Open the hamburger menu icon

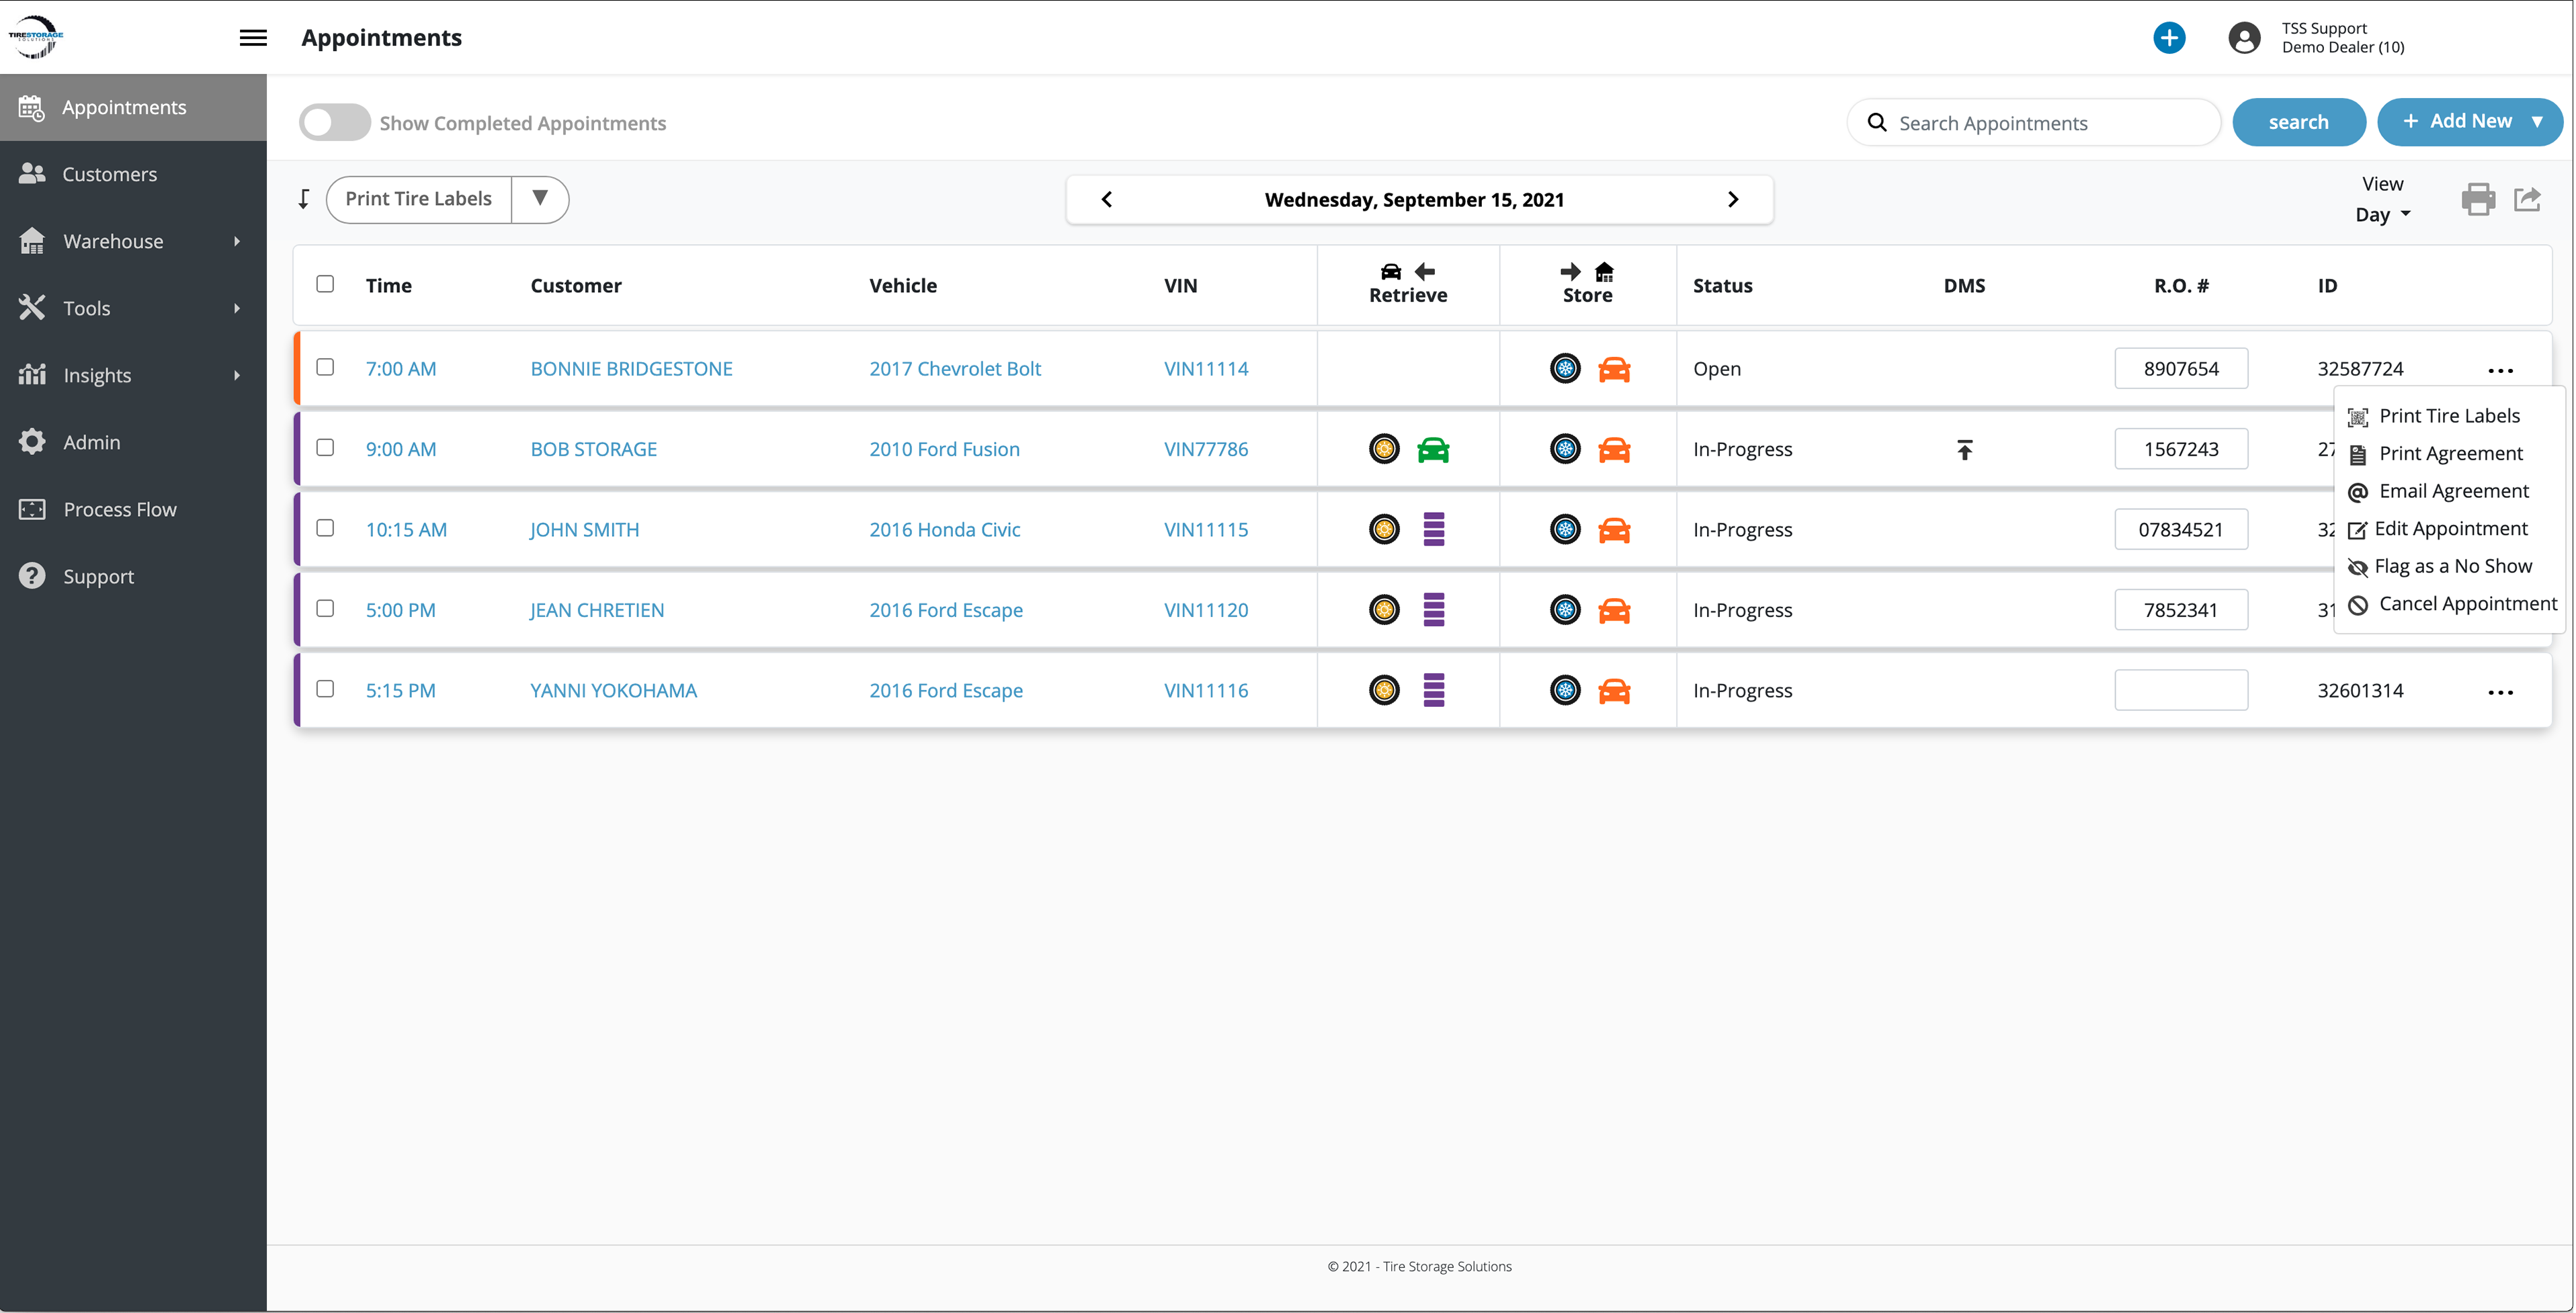(x=253, y=38)
